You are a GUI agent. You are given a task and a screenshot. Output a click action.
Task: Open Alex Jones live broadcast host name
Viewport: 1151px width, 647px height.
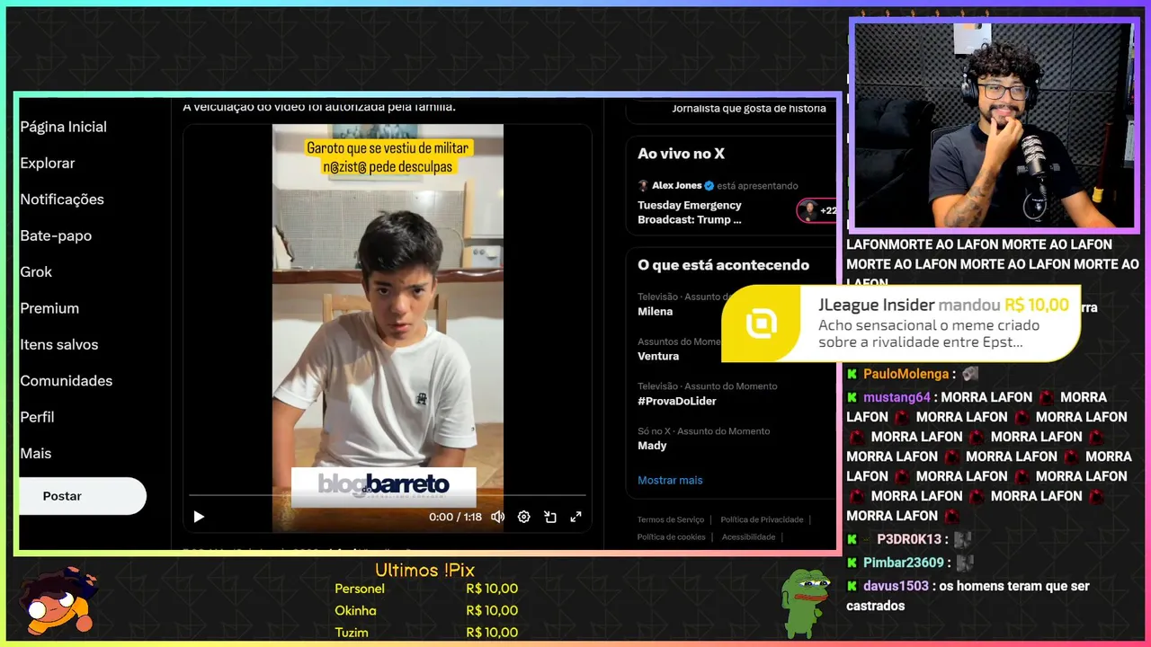pyautogui.click(x=676, y=185)
